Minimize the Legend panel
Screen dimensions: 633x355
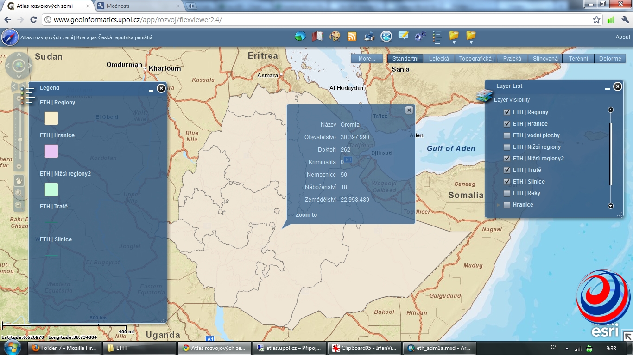pos(151,91)
